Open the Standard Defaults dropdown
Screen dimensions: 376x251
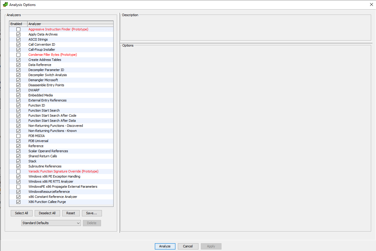point(51,223)
